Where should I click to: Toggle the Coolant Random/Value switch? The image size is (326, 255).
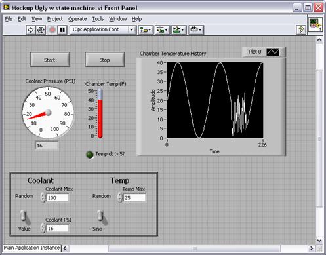24,216
